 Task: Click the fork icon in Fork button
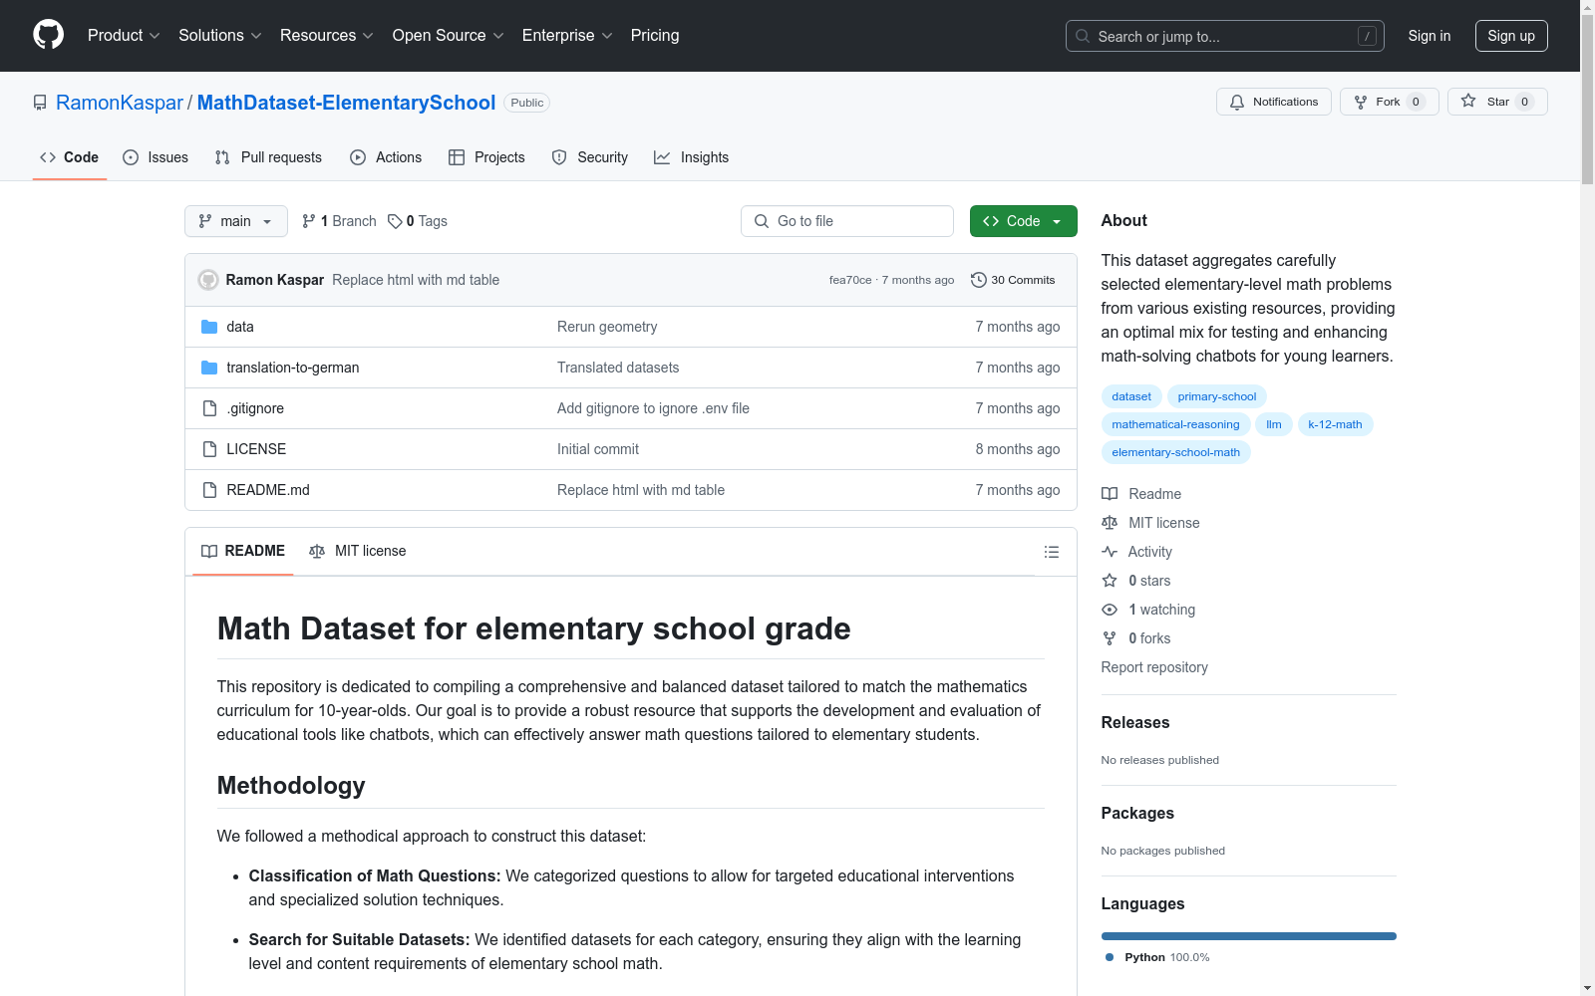1361,102
